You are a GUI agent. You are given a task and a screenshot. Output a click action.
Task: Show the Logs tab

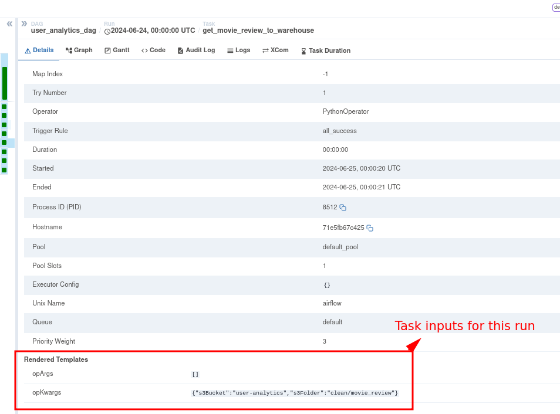click(238, 50)
